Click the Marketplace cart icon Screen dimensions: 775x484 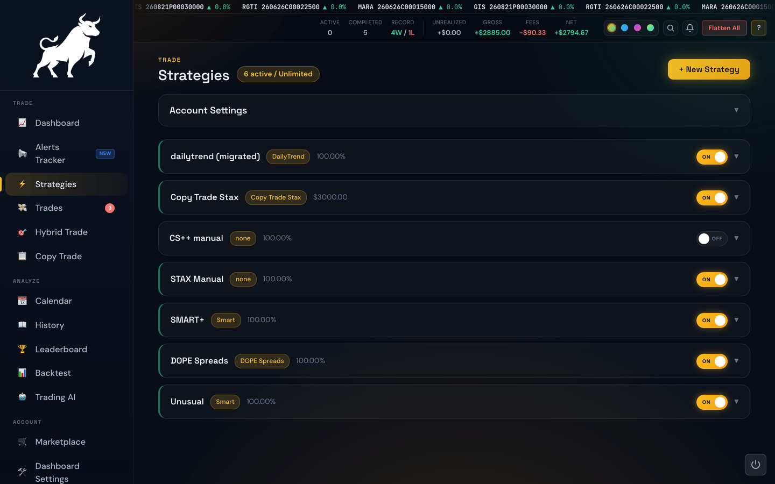22,442
